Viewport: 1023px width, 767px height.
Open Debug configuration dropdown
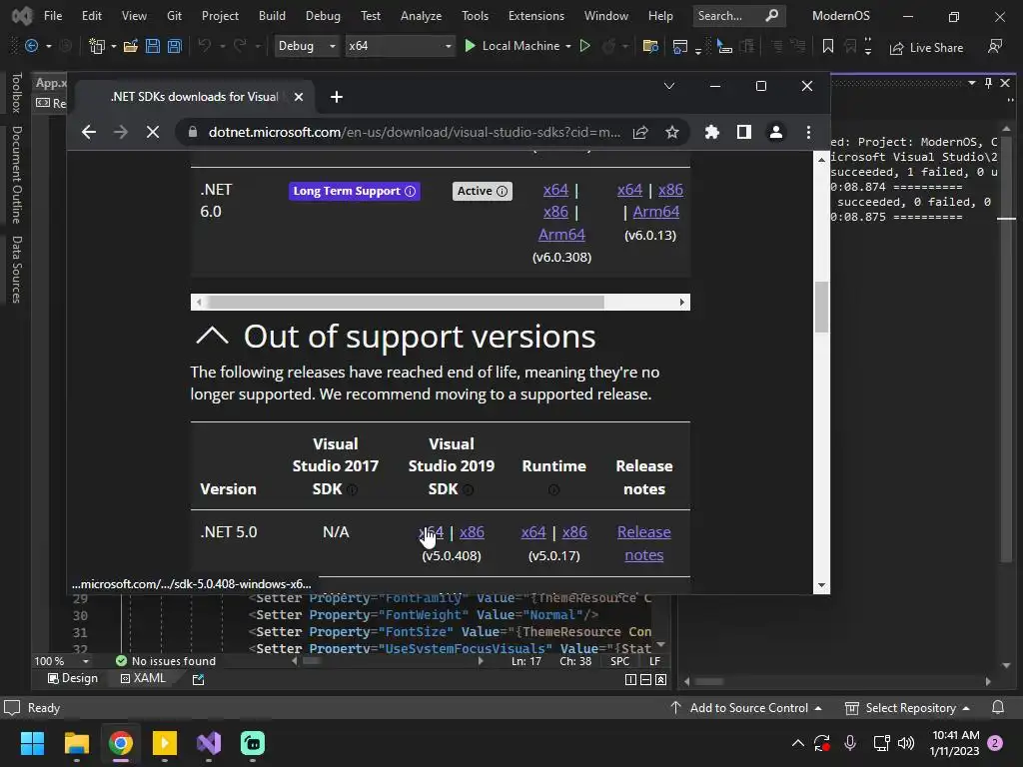(x=306, y=46)
